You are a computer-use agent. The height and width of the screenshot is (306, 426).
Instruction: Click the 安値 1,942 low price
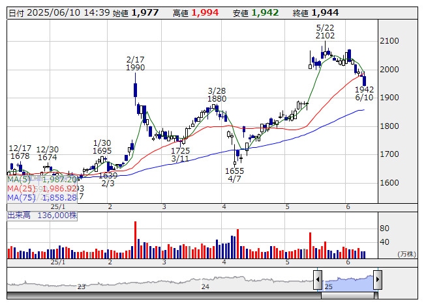(x=256, y=13)
